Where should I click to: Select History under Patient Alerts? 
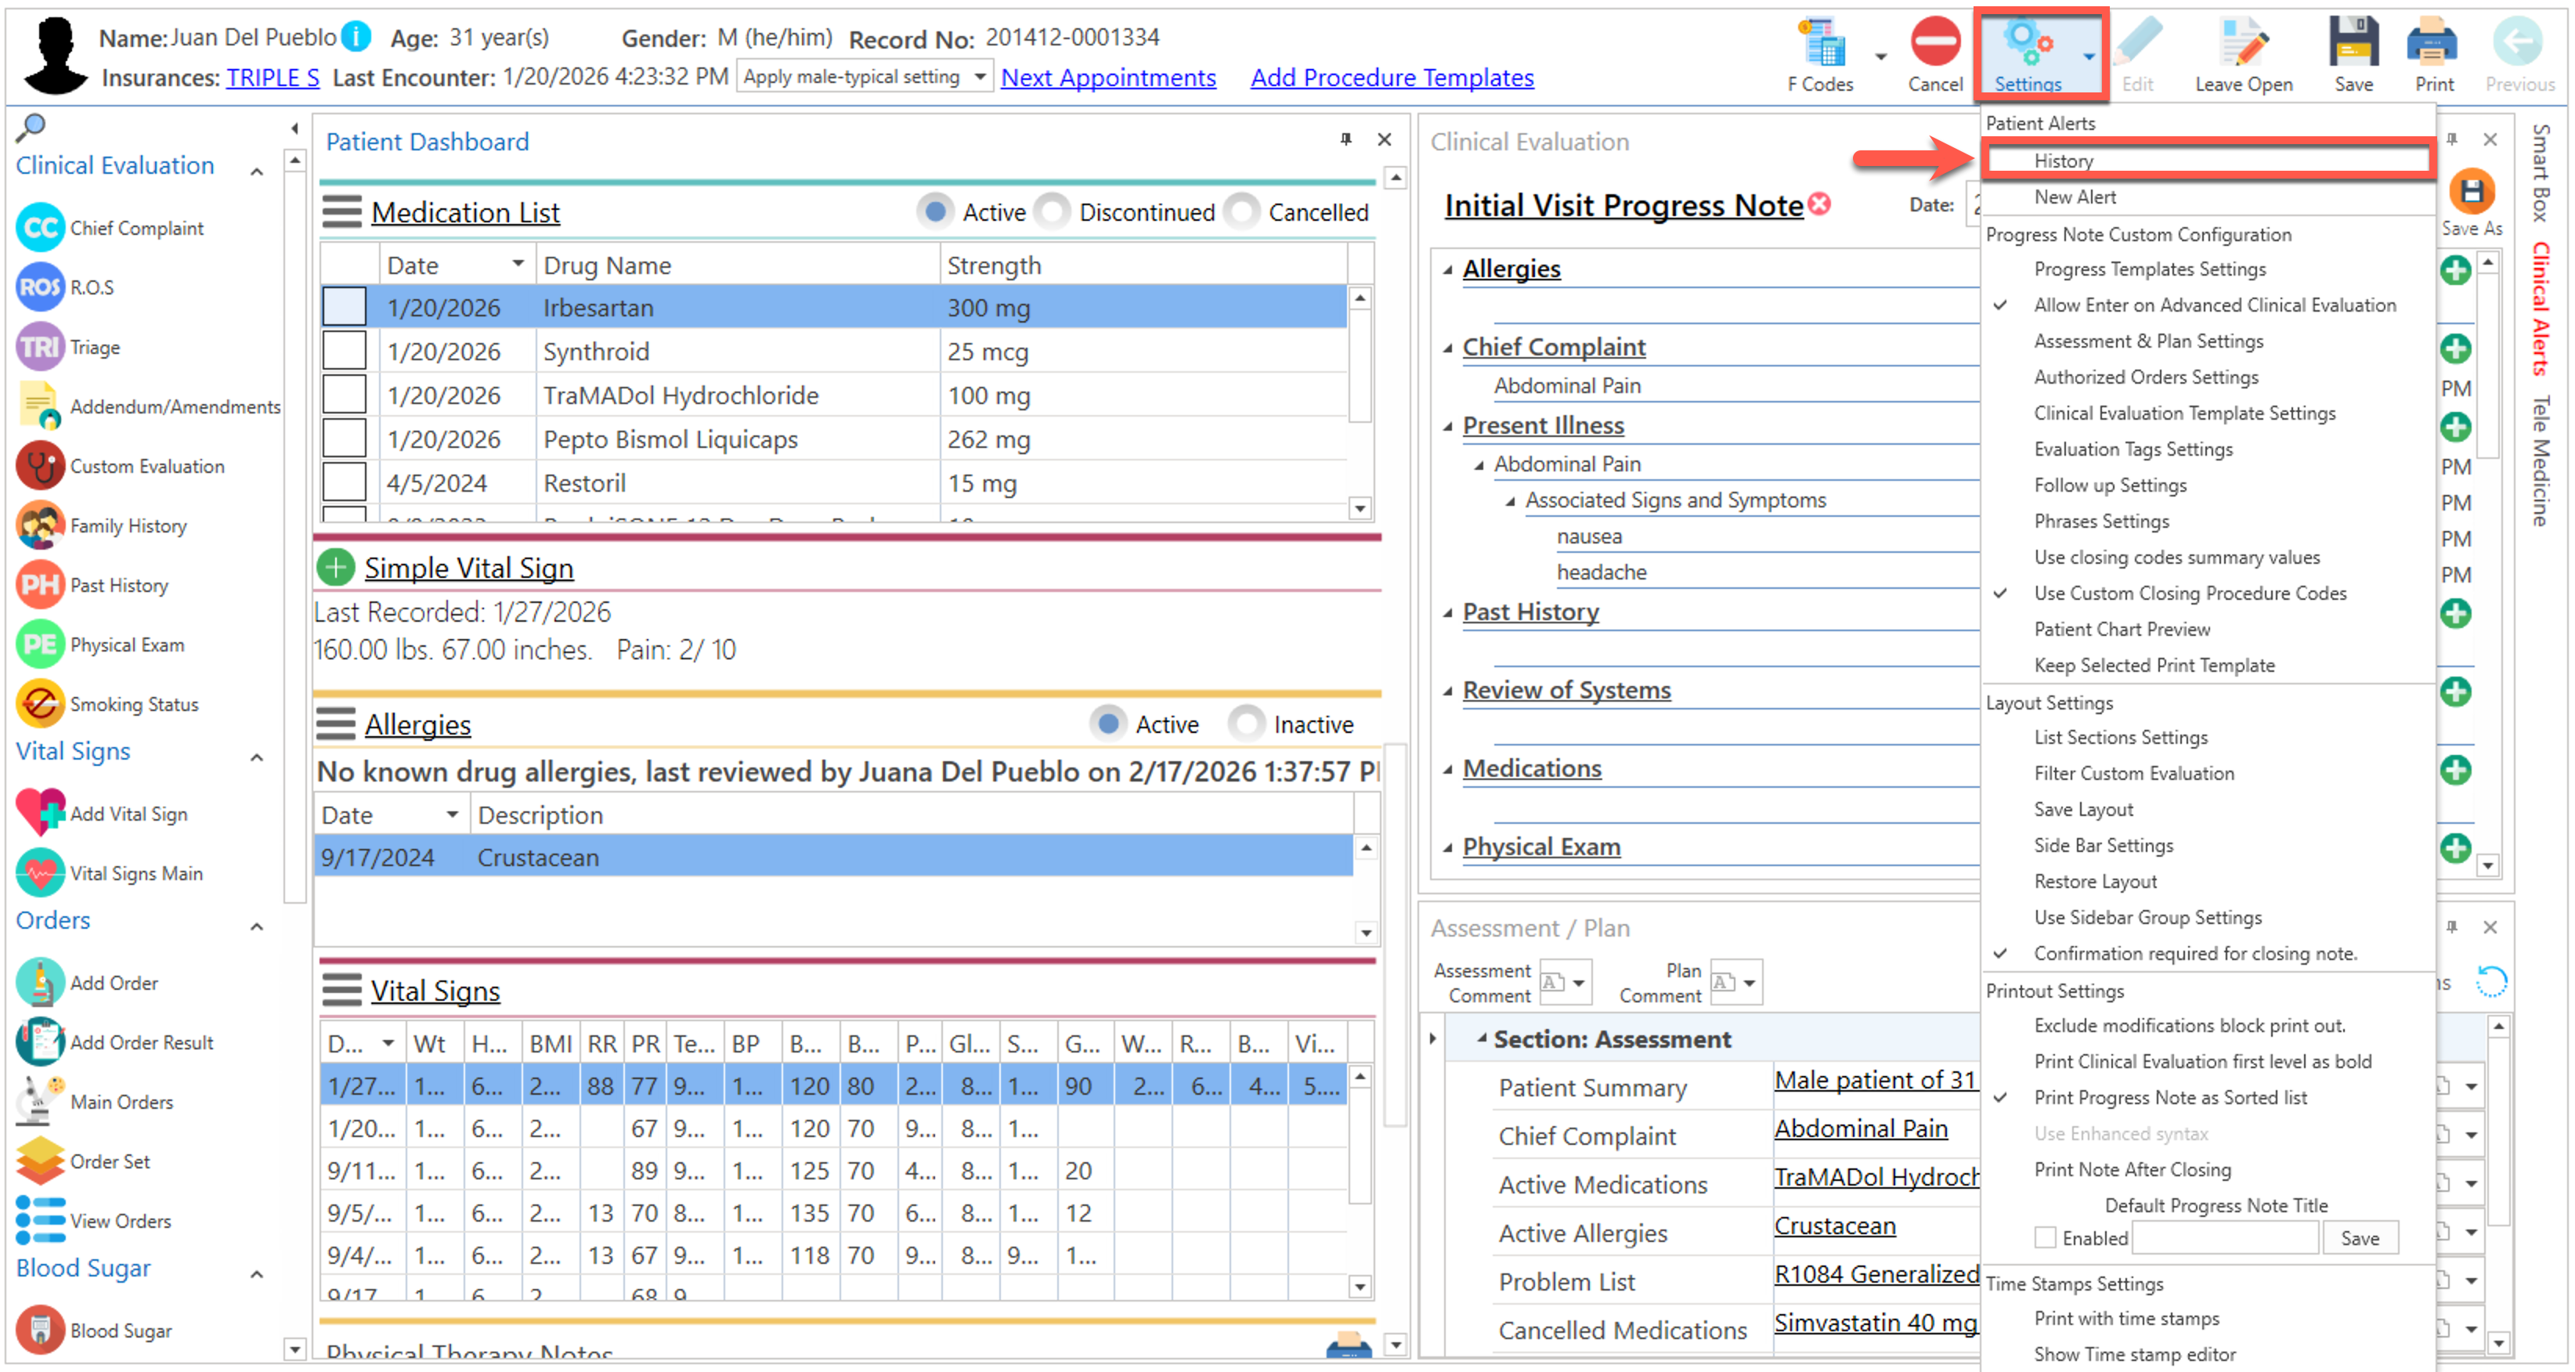(x=2063, y=161)
